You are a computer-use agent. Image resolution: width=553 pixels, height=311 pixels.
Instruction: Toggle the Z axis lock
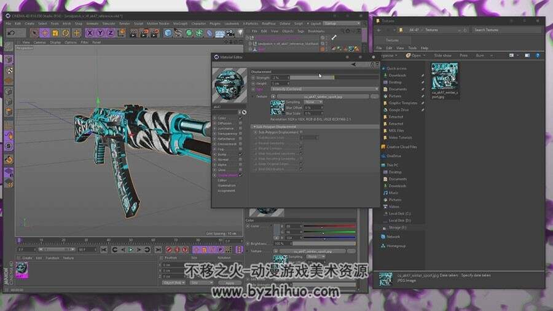point(111,33)
